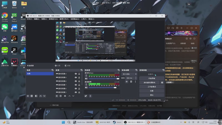The height and width of the screenshot is (125, 222).
Task: Move source up in Sources panel
Action: pyautogui.click(x=69, y=96)
